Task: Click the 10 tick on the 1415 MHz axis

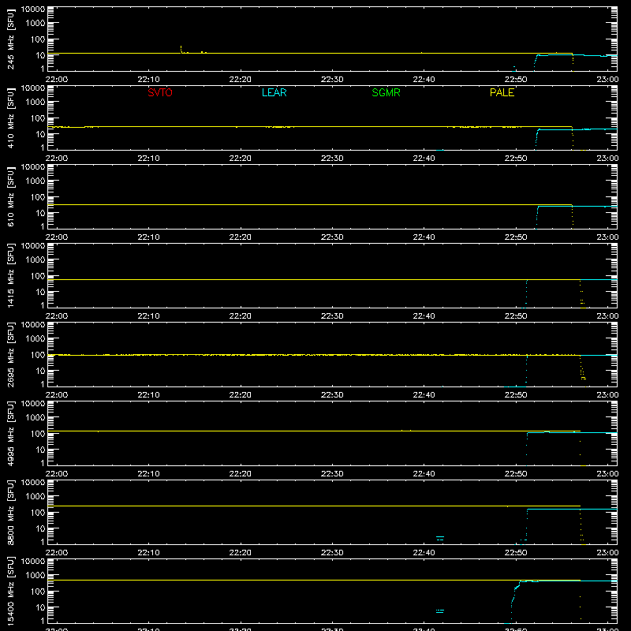Action: coord(40,292)
